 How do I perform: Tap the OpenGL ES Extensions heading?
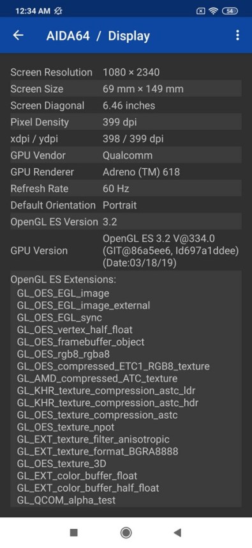point(63,279)
